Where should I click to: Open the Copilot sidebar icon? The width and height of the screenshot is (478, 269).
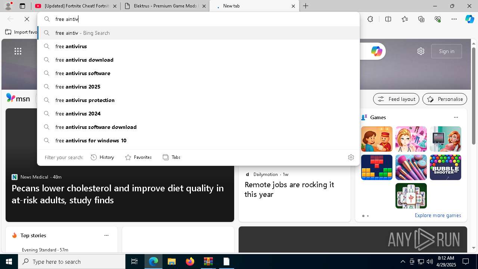coord(469,19)
